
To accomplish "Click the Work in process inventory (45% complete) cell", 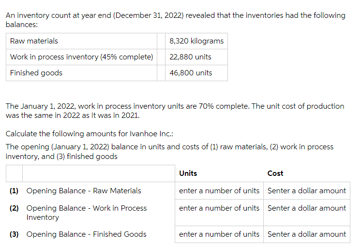I will pyautogui.click(x=81, y=57).
